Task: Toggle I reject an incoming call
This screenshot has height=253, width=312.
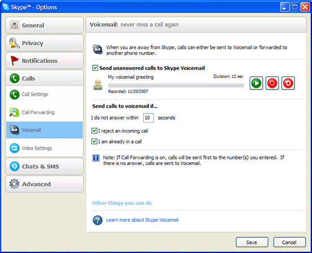Action: [x=94, y=131]
